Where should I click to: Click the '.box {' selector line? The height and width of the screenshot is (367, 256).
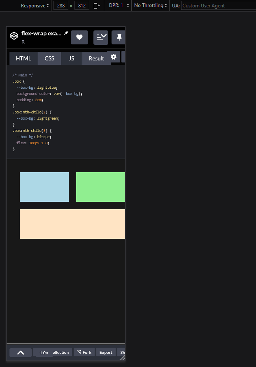[x=19, y=81]
